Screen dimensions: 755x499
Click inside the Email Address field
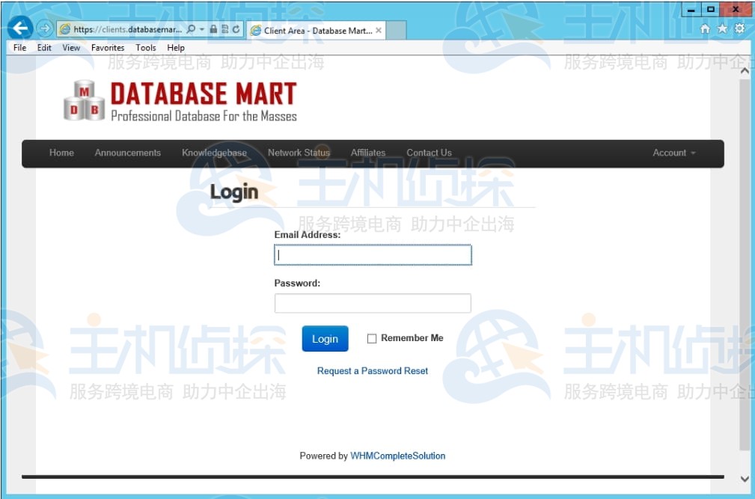click(372, 254)
